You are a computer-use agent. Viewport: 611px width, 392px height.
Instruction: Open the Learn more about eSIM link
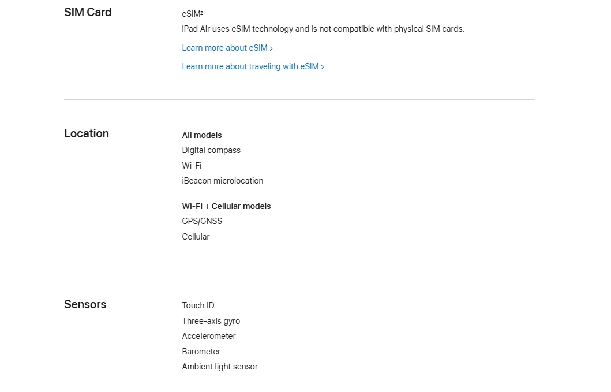[227, 48]
